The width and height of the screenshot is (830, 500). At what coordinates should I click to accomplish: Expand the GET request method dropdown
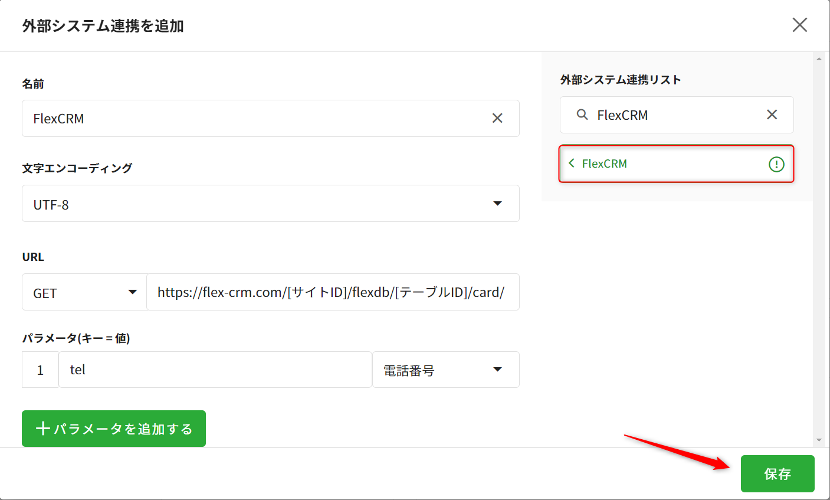[84, 292]
